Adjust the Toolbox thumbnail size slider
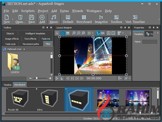Viewport: 162px width, 122px height. click(37, 78)
